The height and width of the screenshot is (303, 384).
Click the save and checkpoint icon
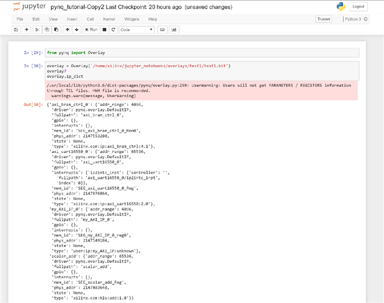pyautogui.click(x=17, y=30)
